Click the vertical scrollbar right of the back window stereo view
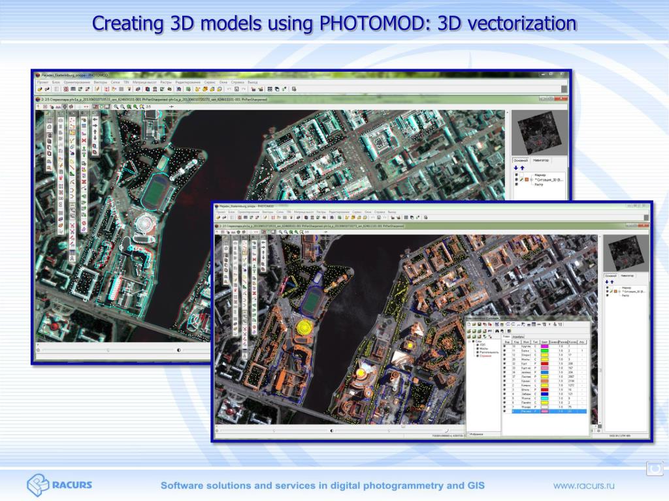This screenshot has height=501, width=669. 507,155
